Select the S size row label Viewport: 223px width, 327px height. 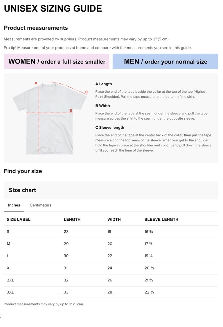(8, 231)
